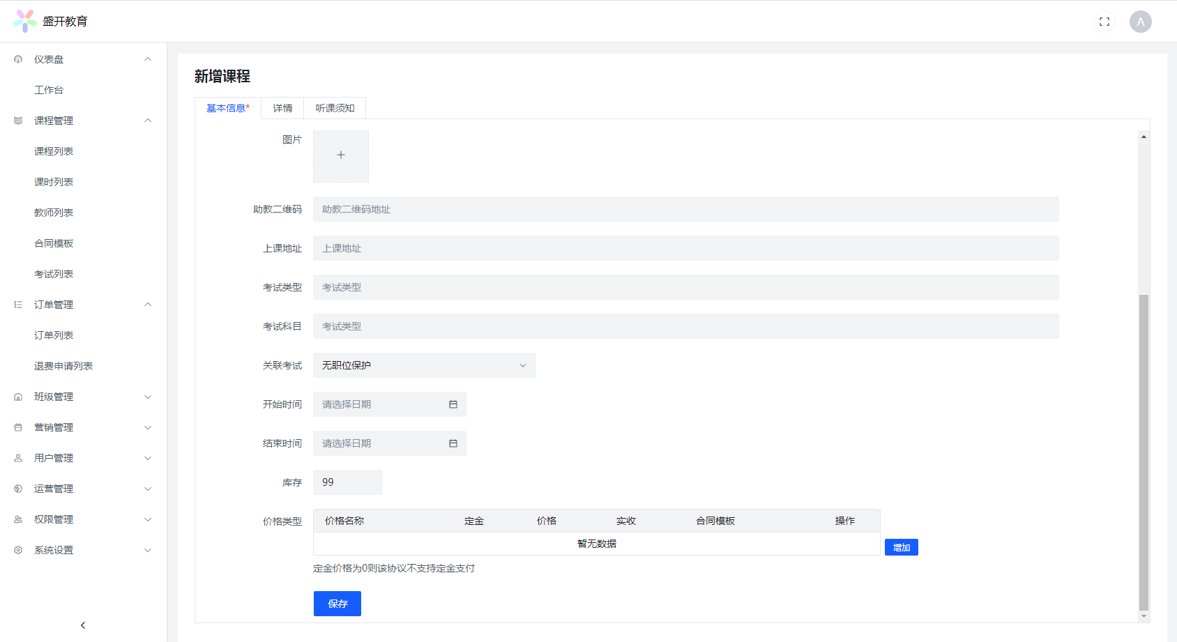
Task: Click the 用户管理 person icon
Action: pyautogui.click(x=18, y=458)
